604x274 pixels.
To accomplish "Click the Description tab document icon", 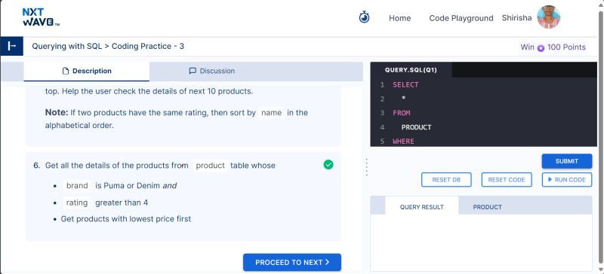I will [66, 71].
